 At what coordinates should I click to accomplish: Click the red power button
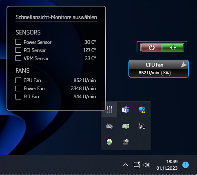151,48
